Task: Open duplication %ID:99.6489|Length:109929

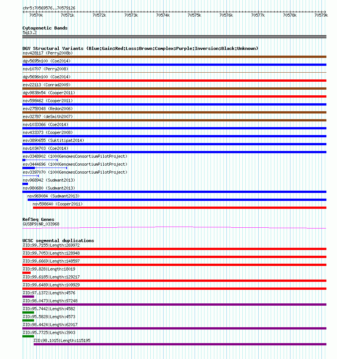Action: click(x=51, y=285)
